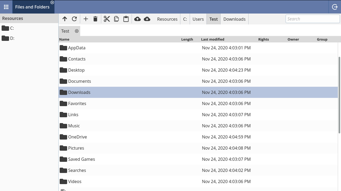Upload a file with cloud upload icon
Viewport: 341px width, 191px height.
click(137, 19)
